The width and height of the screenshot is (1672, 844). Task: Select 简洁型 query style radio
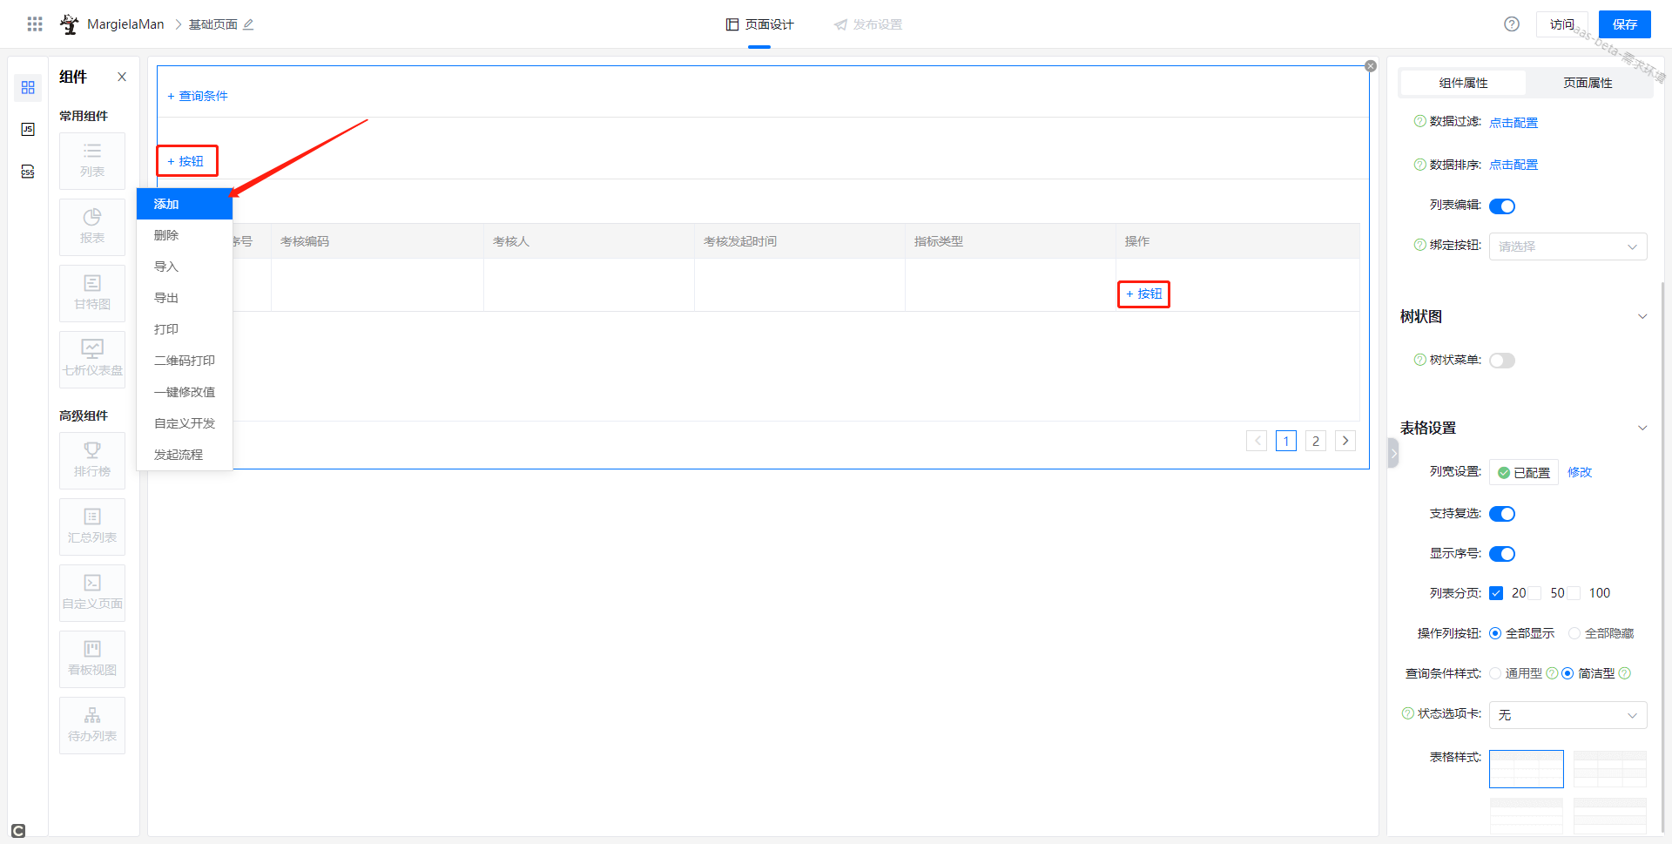click(1567, 673)
